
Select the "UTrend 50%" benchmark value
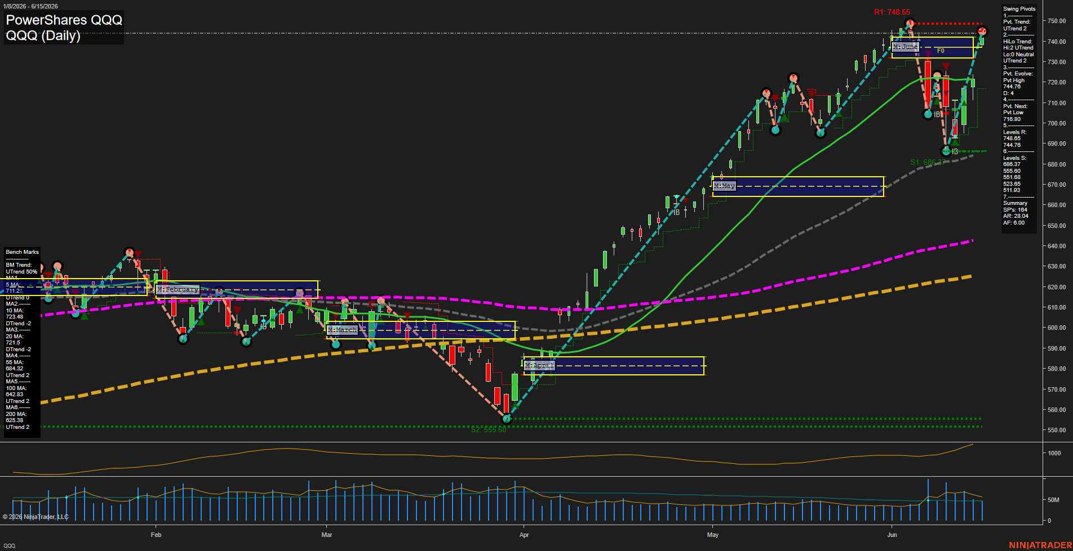[21, 272]
